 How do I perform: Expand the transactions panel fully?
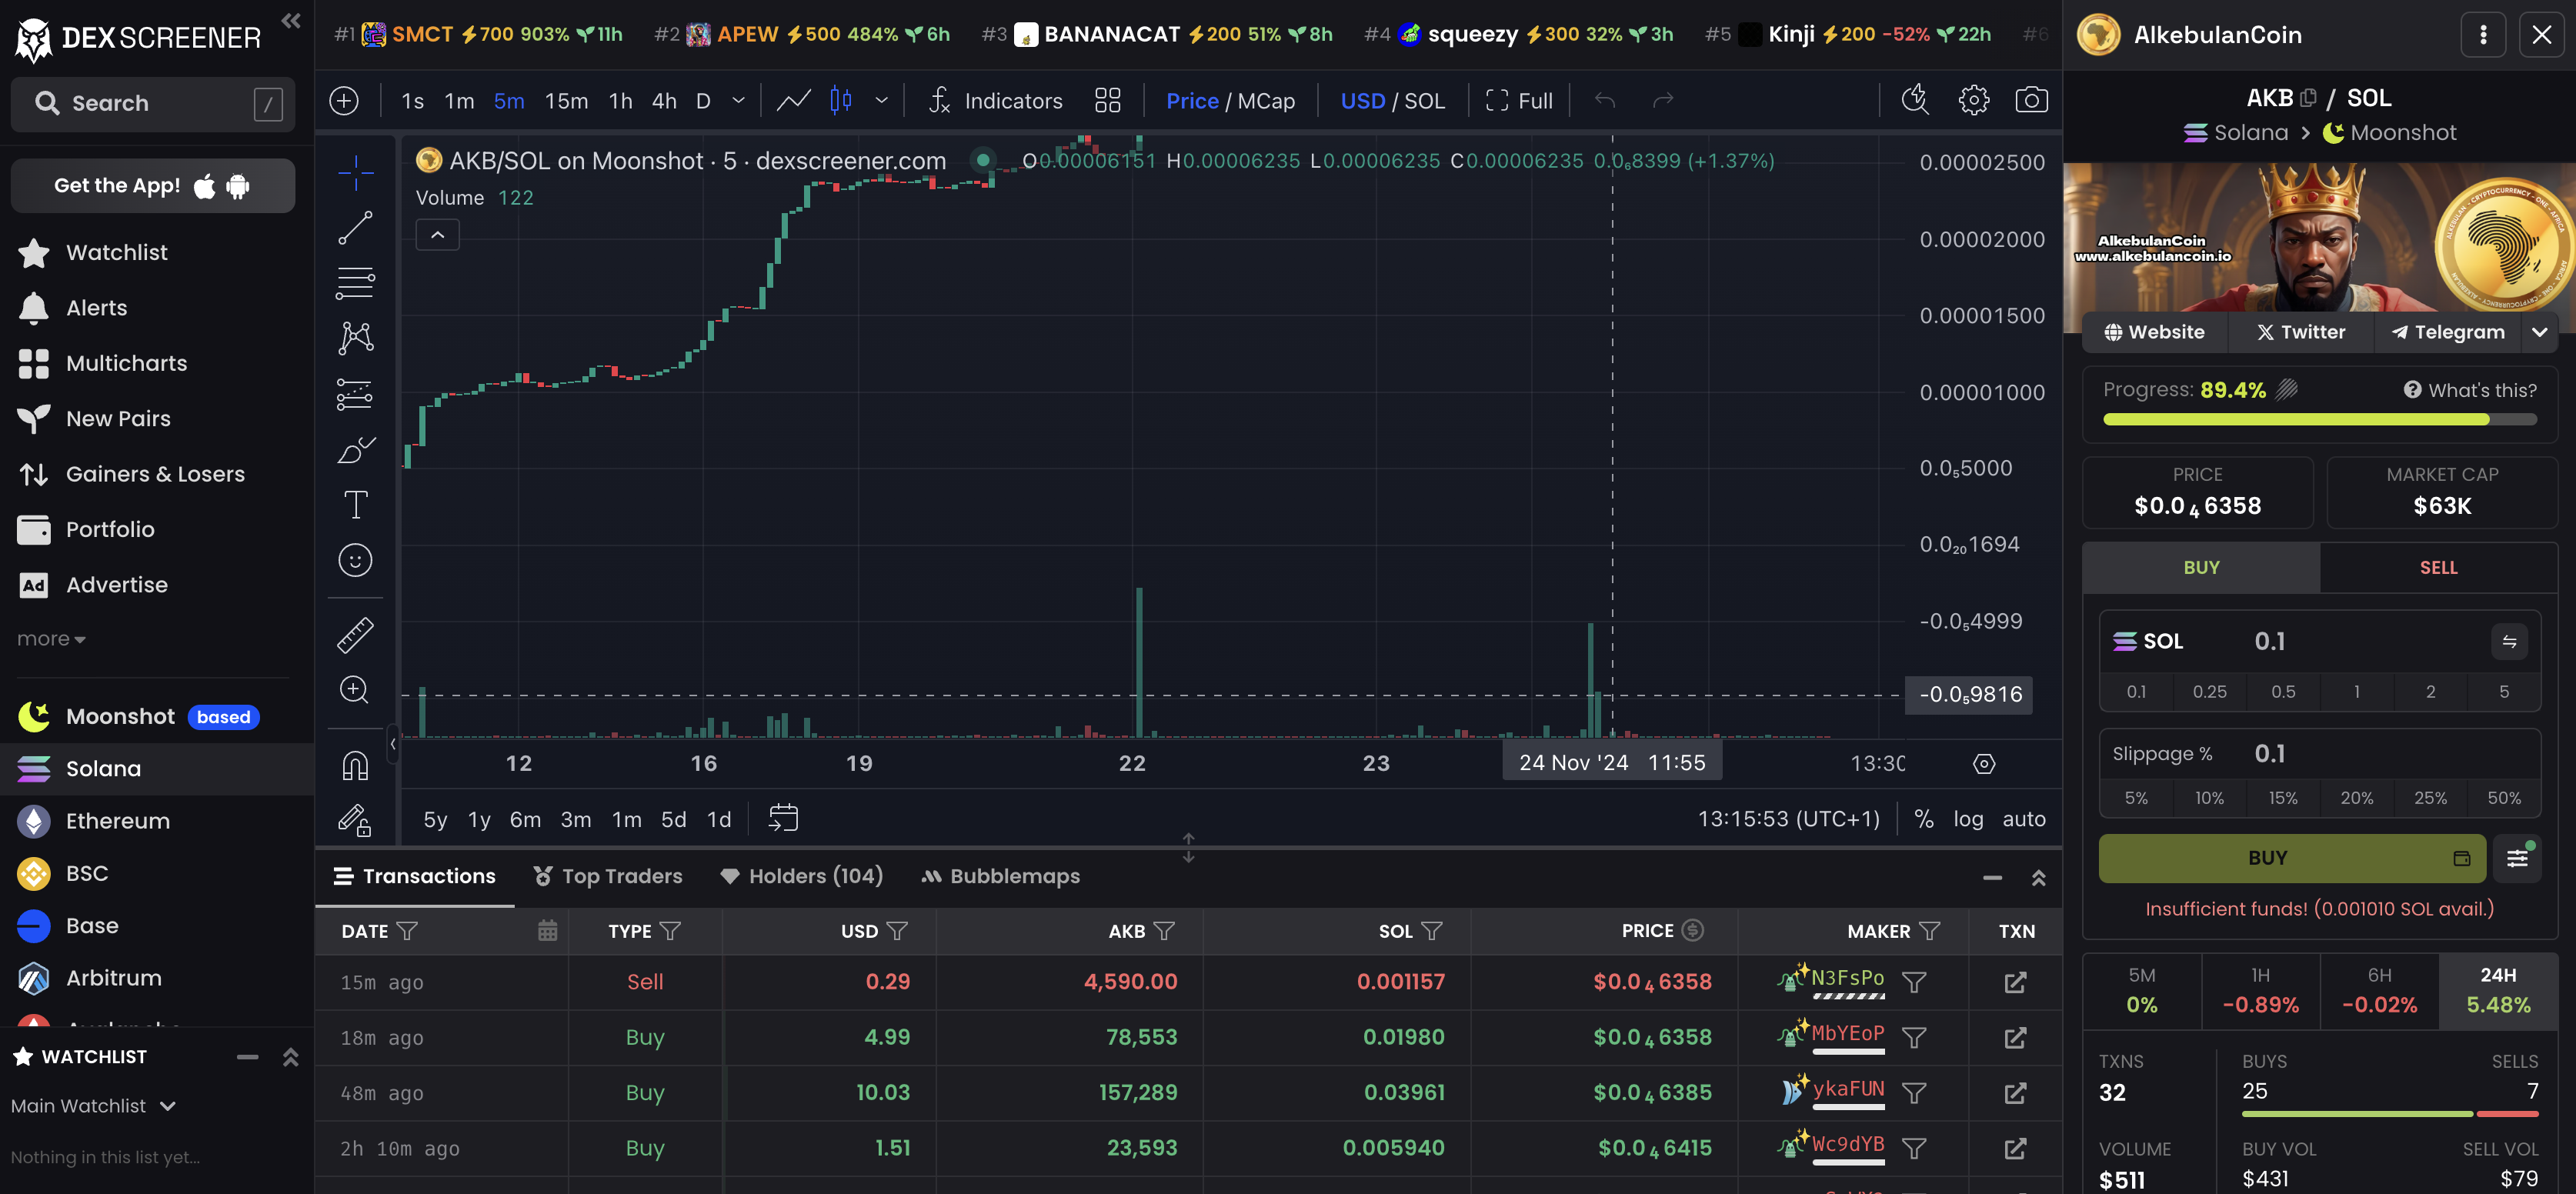click(x=2038, y=878)
